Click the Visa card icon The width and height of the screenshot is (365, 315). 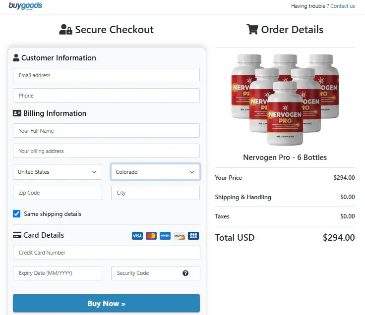[x=137, y=236]
